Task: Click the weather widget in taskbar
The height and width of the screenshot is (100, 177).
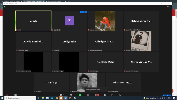Action: pyautogui.click(x=150, y=98)
